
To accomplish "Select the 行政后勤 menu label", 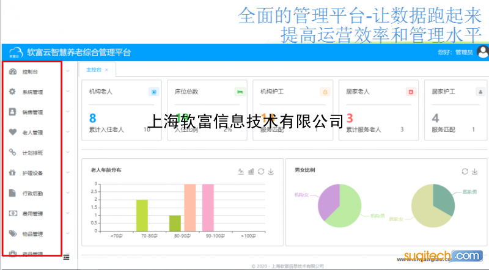I will 32,193.
